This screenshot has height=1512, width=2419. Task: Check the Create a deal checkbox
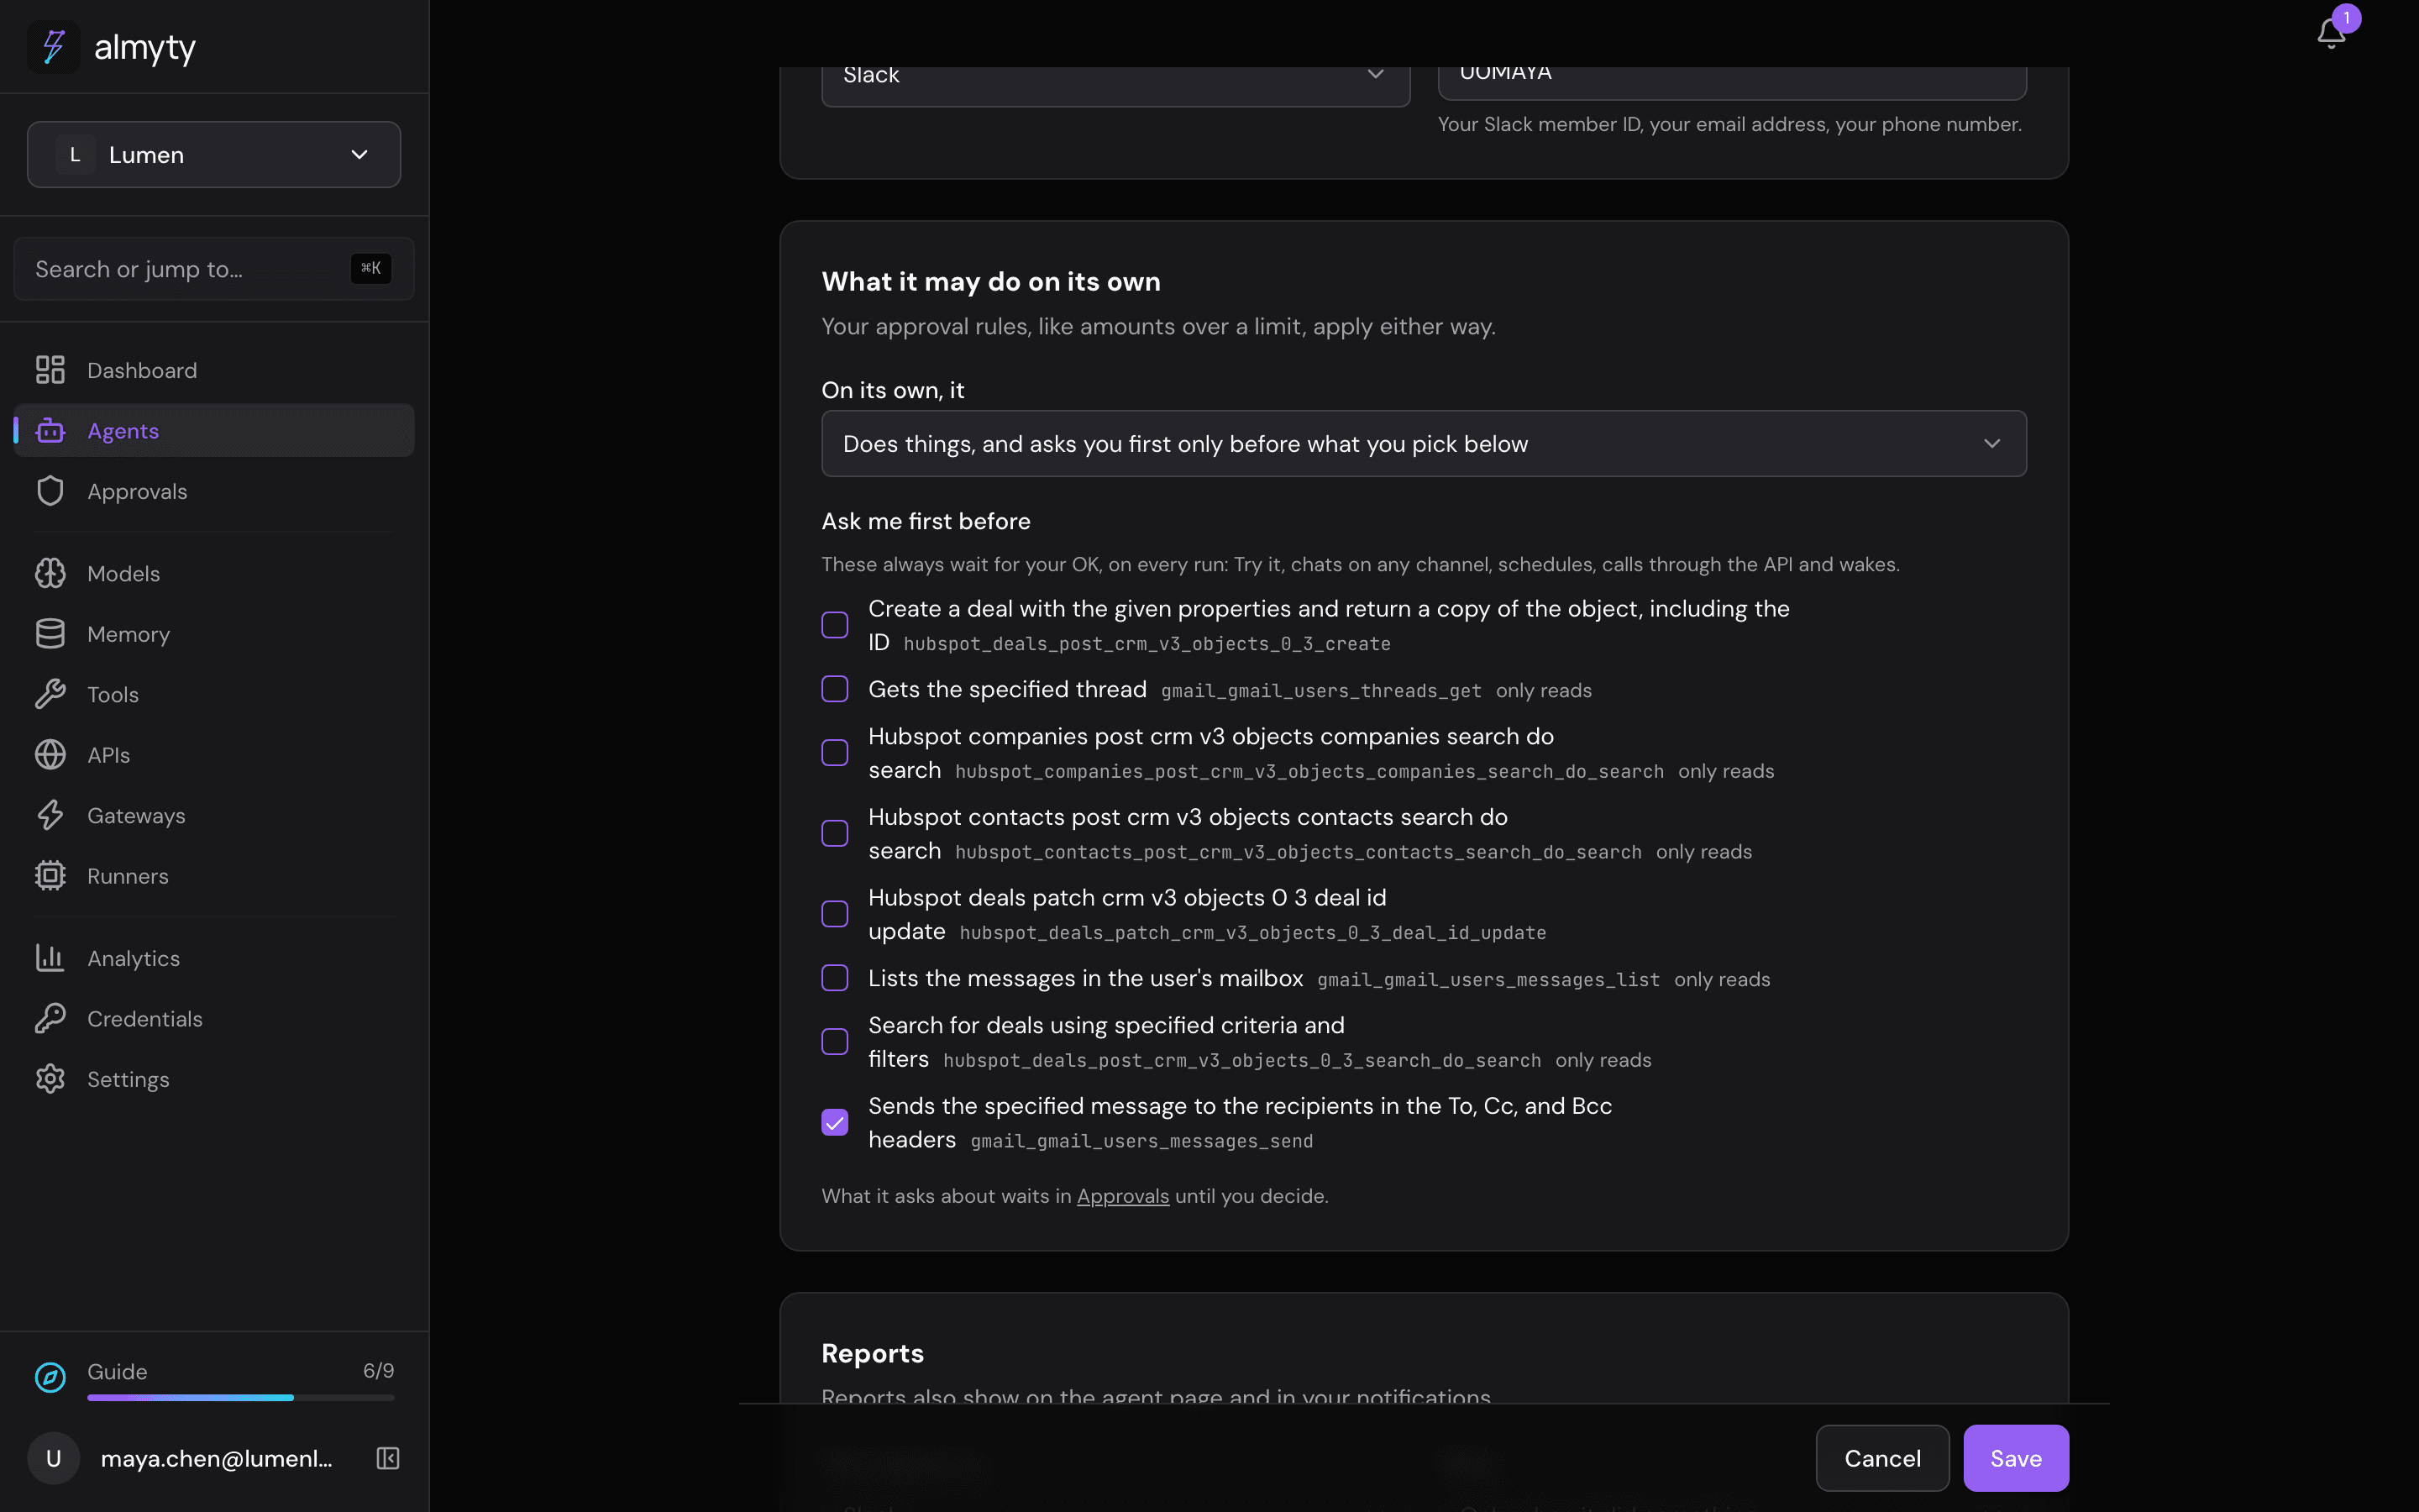tap(835, 625)
